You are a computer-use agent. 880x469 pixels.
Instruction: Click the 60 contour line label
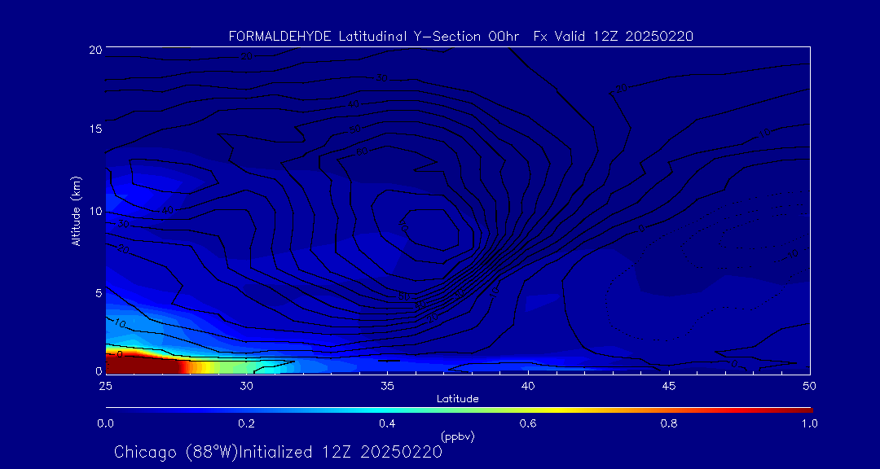[x=363, y=151]
